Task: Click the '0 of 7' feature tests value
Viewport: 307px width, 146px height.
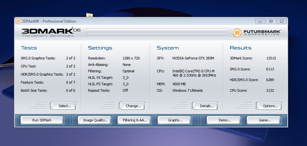Action: 71,82
